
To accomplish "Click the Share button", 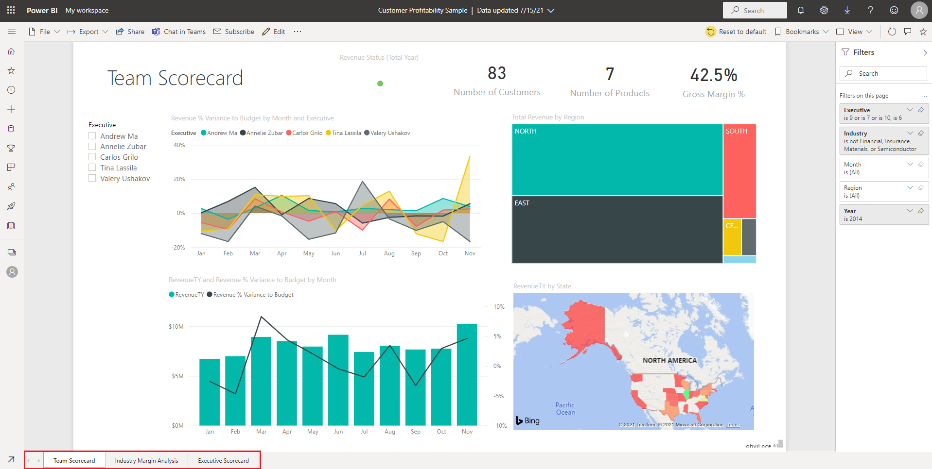I will 130,32.
